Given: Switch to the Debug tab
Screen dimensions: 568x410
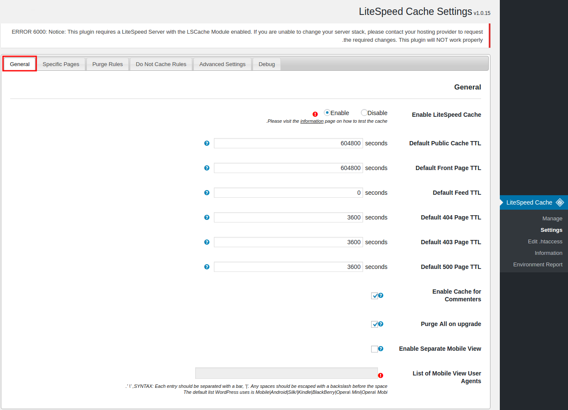Looking at the screenshot, I should pos(267,64).
